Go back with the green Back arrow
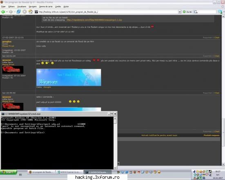Screen dimensions: 225x180 pyautogui.click(x=3, y=12)
